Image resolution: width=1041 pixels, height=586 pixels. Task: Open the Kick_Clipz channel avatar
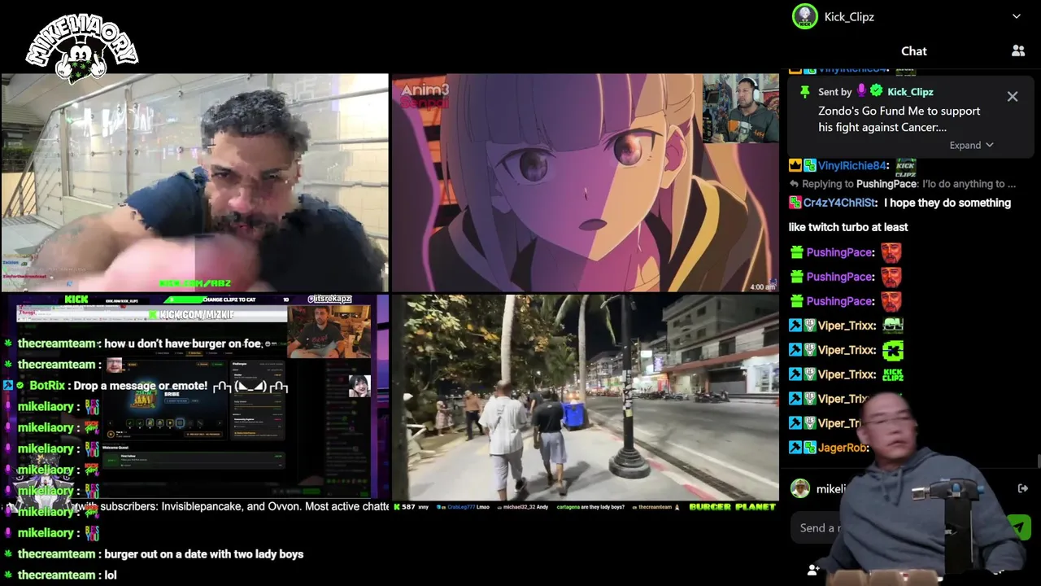click(805, 16)
